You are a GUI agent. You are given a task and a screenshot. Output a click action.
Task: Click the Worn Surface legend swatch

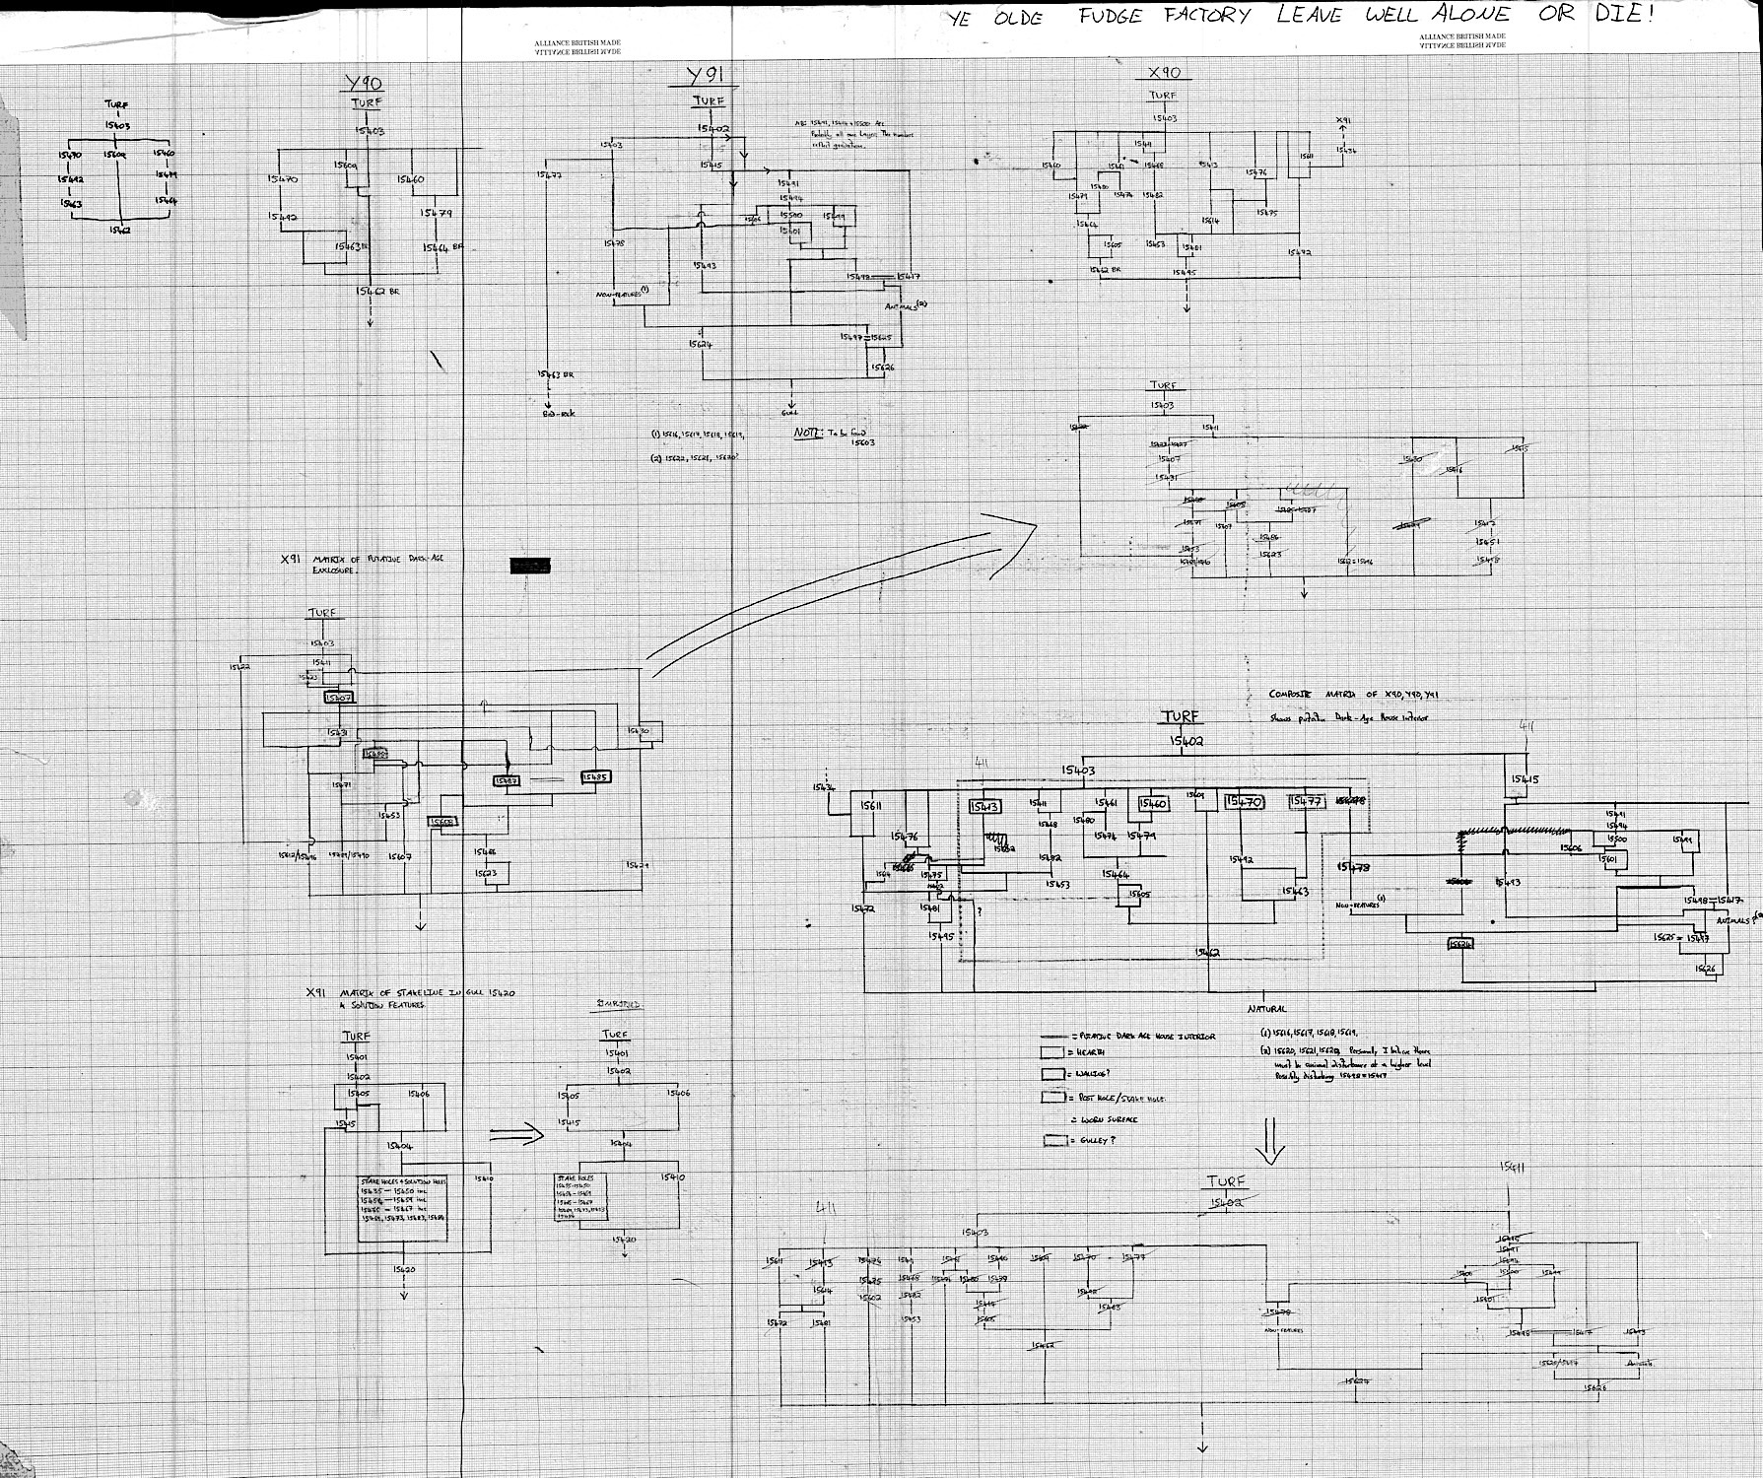coord(1074,1119)
